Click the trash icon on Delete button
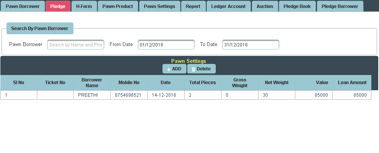This screenshot has width=379, height=153. (193, 69)
